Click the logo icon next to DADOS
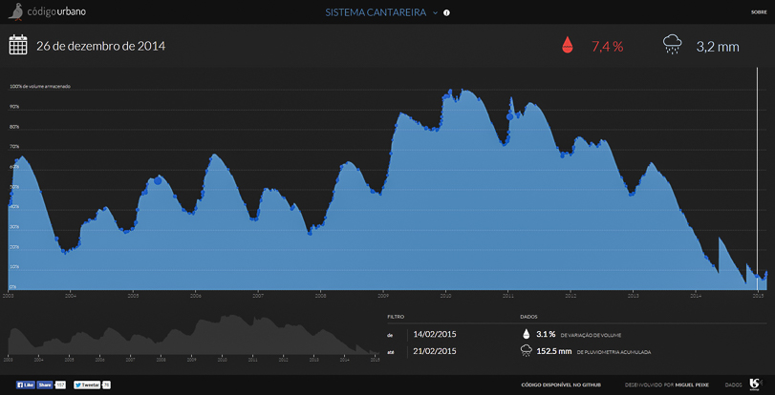 pyautogui.click(x=755, y=384)
